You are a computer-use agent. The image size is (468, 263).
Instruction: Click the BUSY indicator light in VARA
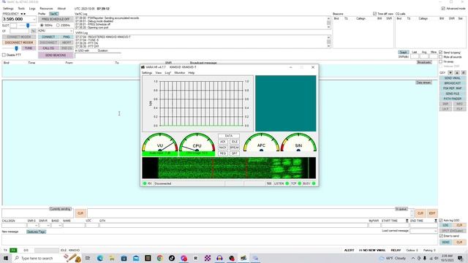pos(314,183)
